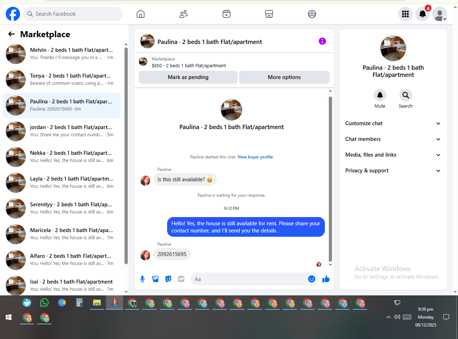The image size is (458, 339).
Task: Open the Windows notification center icon
Action: [x=446, y=317]
